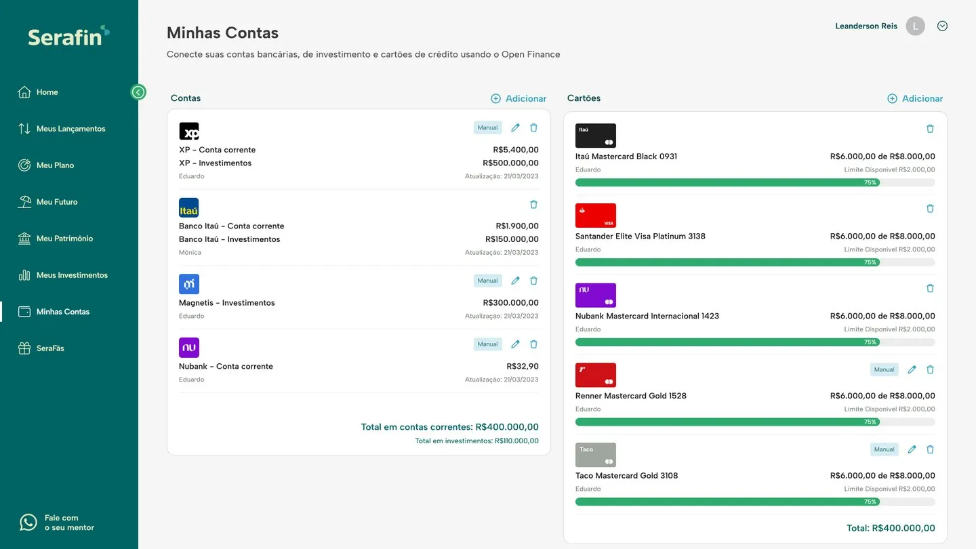Image resolution: width=976 pixels, height=549 pixels.
Task: Select the purple Nubank card thumbnail
Action: 596,296
